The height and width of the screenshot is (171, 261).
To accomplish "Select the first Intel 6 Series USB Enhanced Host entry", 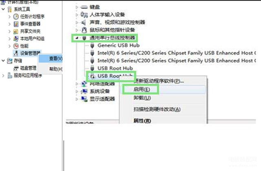I will (x=177, y=53).
